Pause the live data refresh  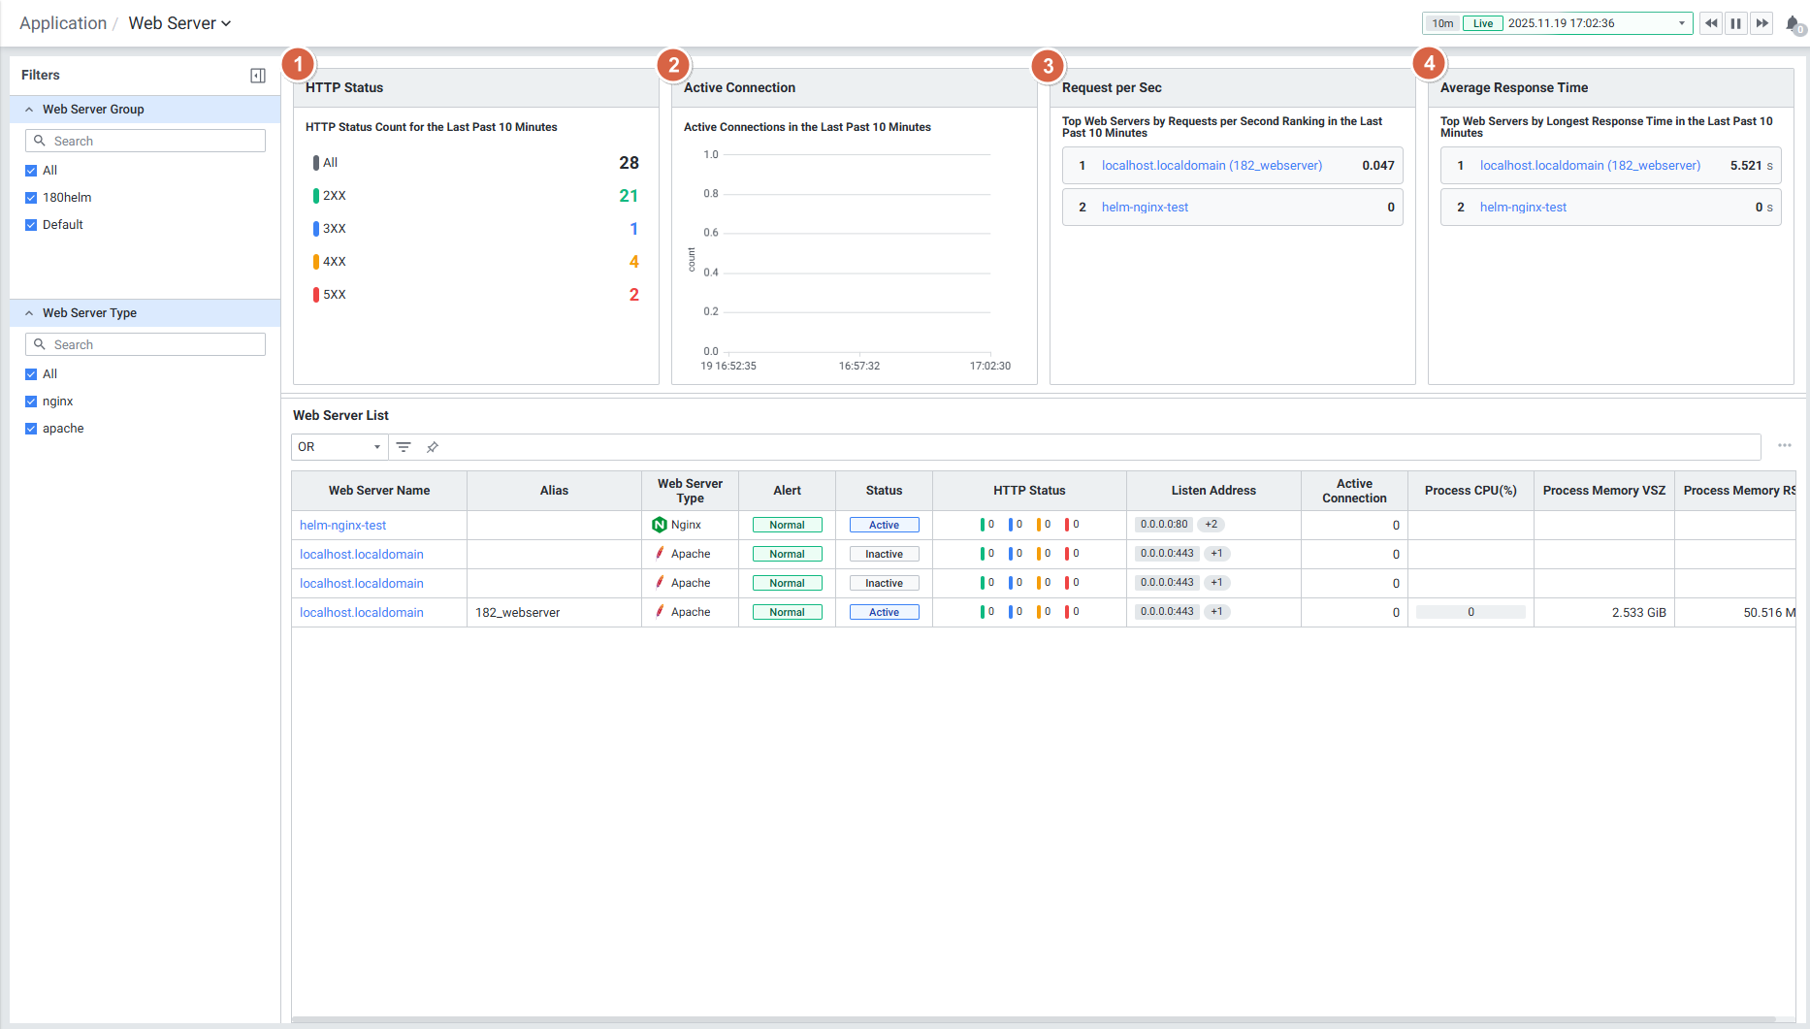[1736, 23]
